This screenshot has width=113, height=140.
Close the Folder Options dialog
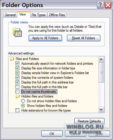click(x=108, y=5)
